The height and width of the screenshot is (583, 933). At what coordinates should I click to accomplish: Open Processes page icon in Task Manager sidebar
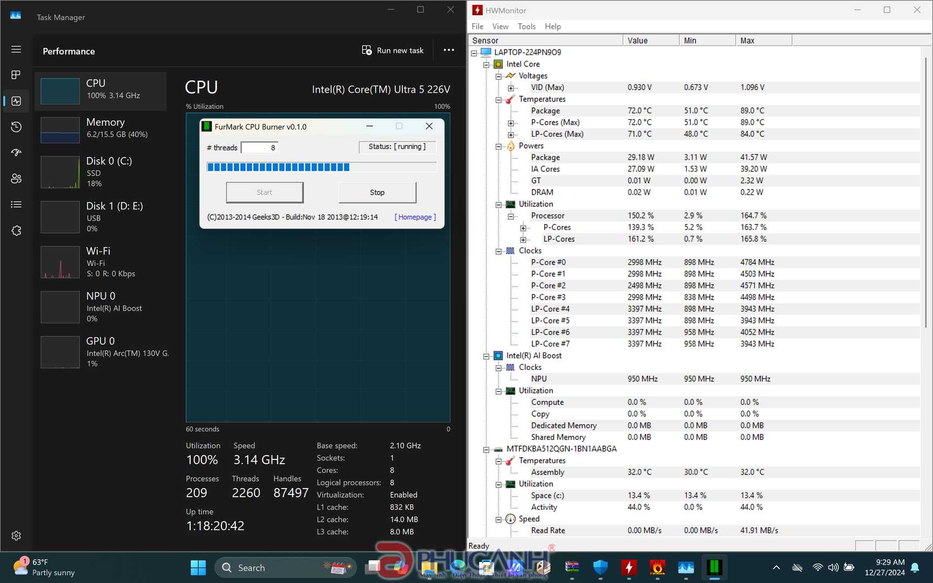[x=16, y=74]
